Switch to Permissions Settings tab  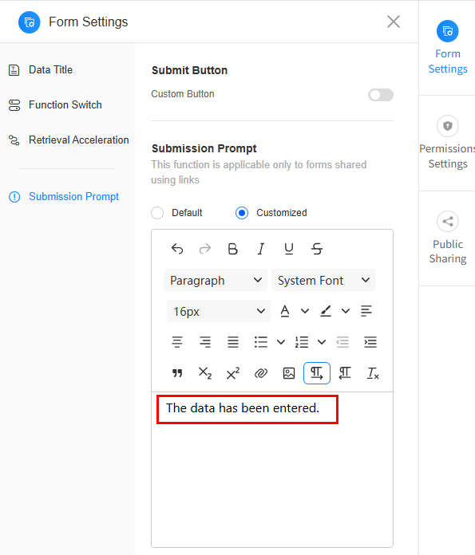447,144
